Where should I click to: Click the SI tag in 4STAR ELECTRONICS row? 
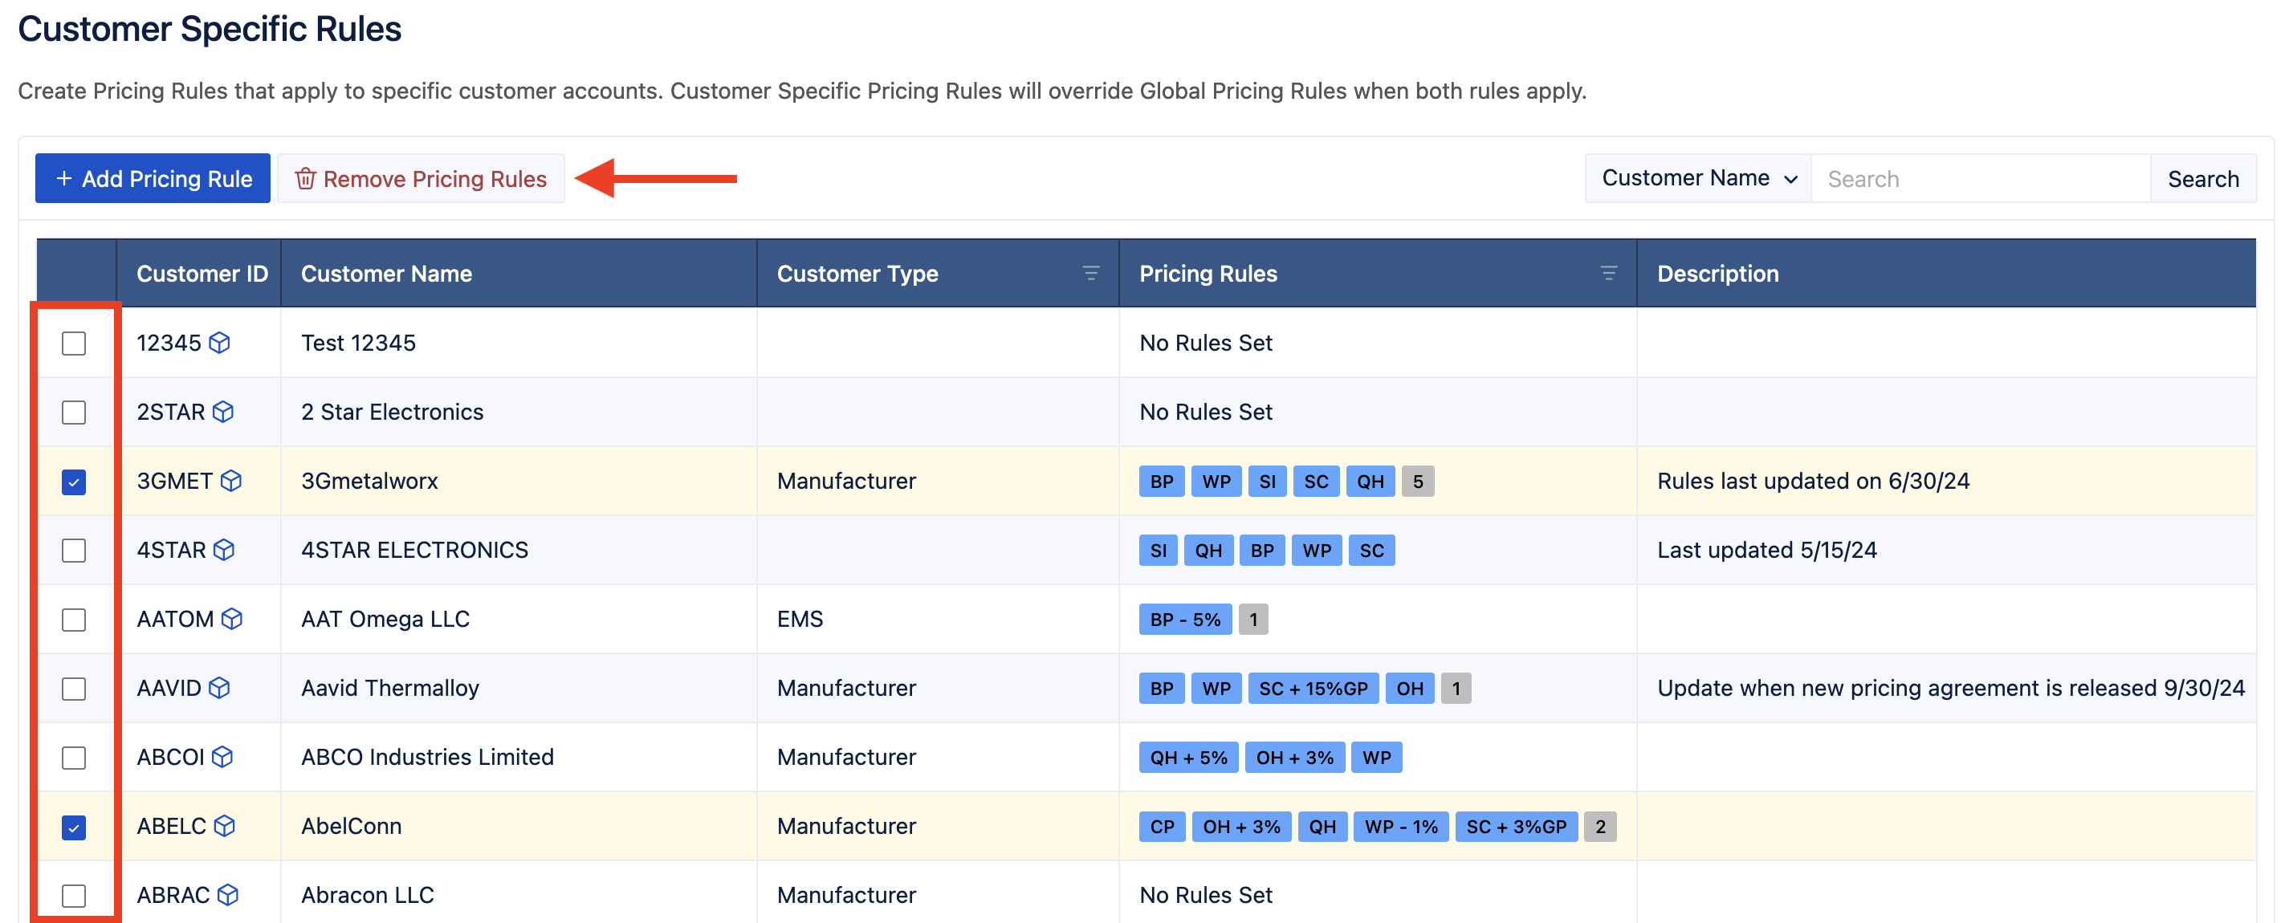tap(1158, 550)
